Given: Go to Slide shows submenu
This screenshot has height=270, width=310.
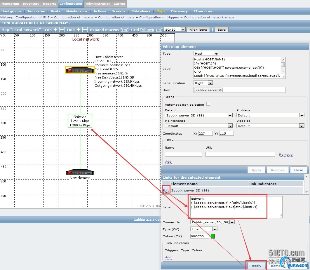Looking at the screenshot, I should (x=141, y=11).
